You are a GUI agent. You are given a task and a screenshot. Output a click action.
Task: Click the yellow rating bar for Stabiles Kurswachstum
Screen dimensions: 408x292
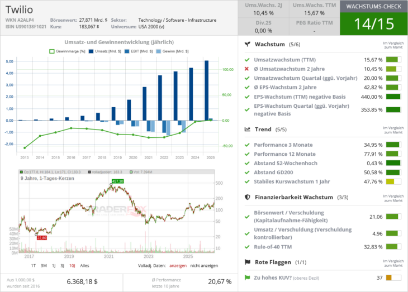(x=393, y=181)
